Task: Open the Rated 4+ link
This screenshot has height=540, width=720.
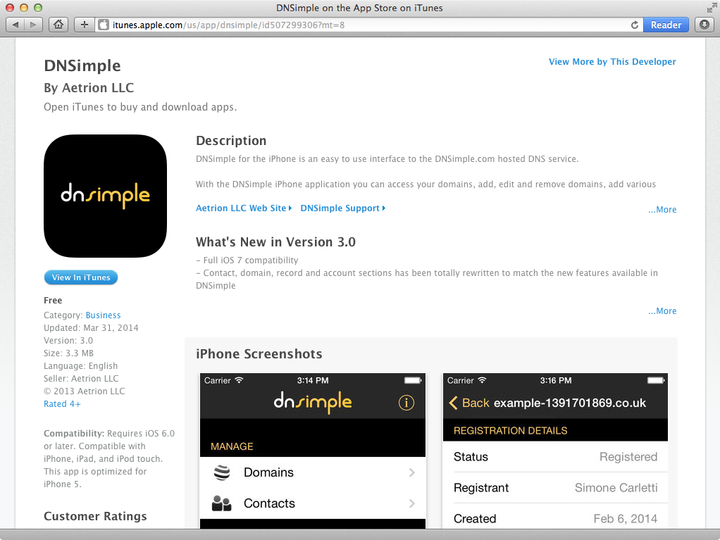Action: coord(62,403)
